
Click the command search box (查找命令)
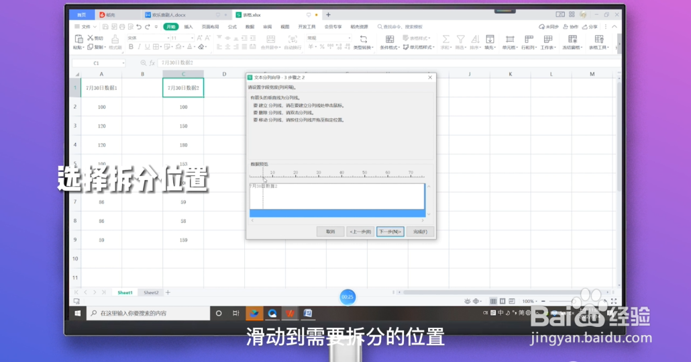[401, 27]
